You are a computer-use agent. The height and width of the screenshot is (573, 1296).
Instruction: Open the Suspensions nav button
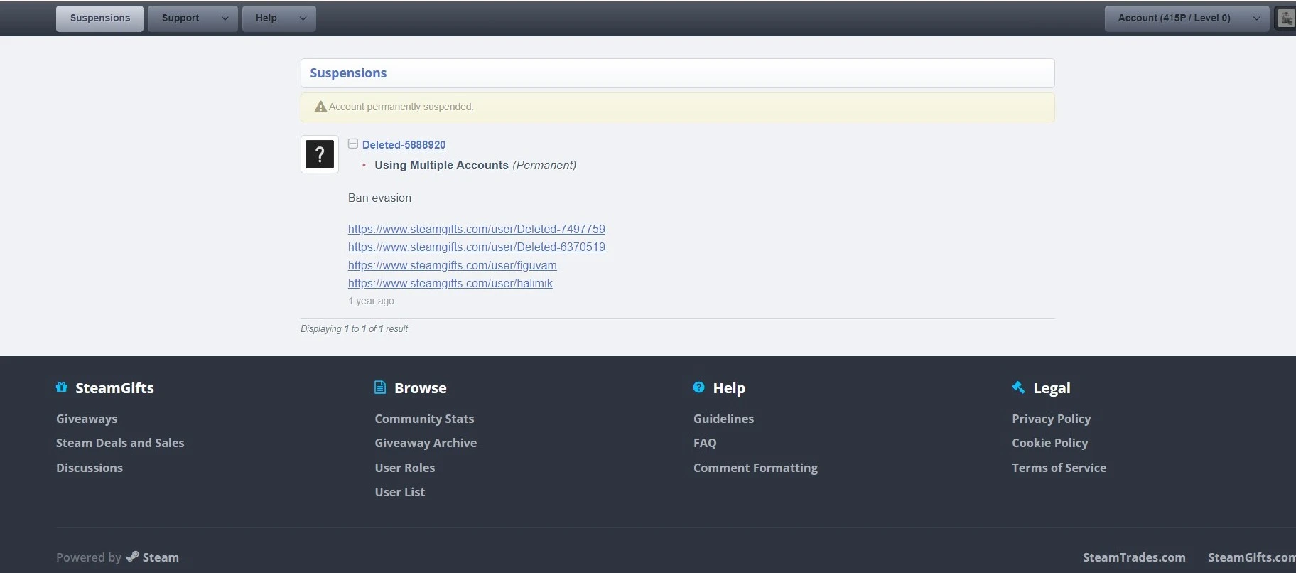point(100,18)
